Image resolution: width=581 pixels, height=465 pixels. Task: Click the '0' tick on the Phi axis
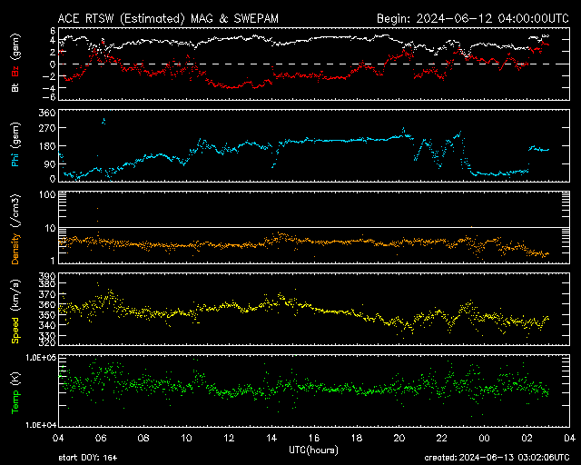[53, 179]
